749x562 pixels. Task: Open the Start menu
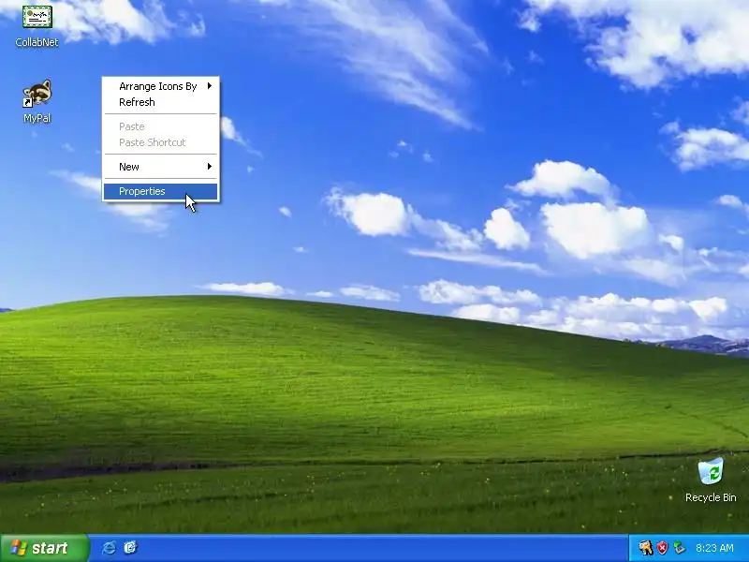[44, 548]
